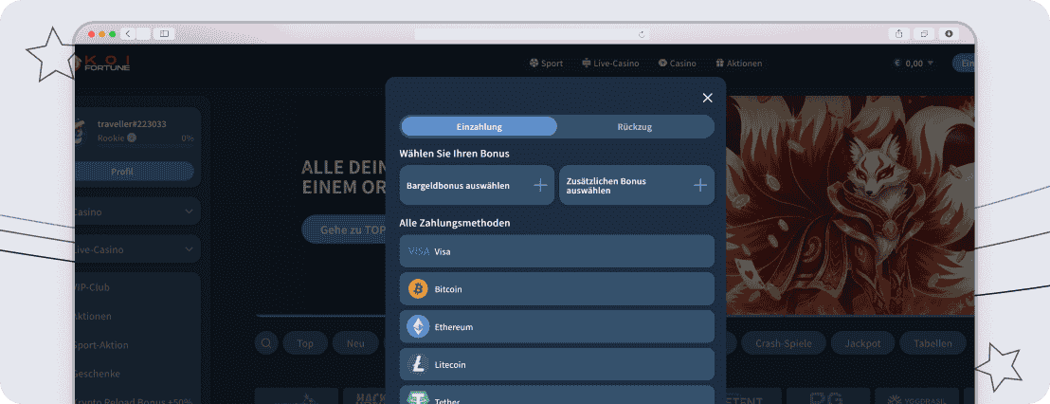Click the Visa logo icon
The height and width of the screenshot is (404, 1050).
(419, 251)
